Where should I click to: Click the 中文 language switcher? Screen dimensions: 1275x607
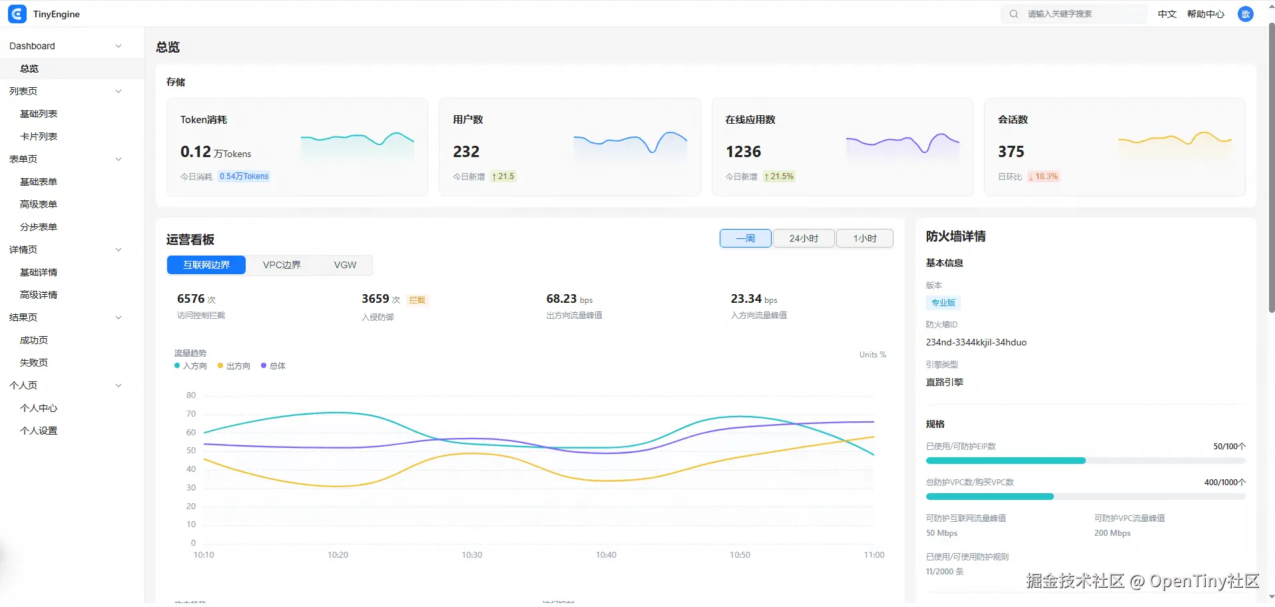[x=1167, y=14]
